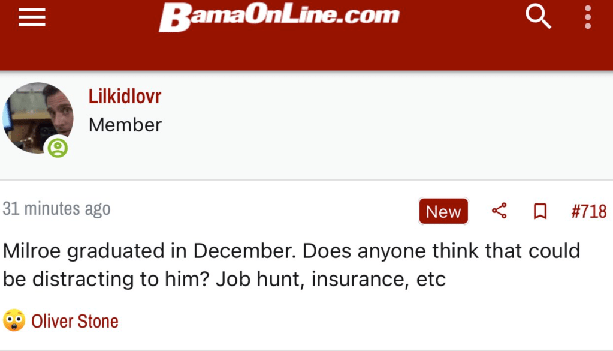The height and width of the screenshot is (351, 613).
Task: View Oliver Stone's reaction profile
Action: click(x=75, y=322)
